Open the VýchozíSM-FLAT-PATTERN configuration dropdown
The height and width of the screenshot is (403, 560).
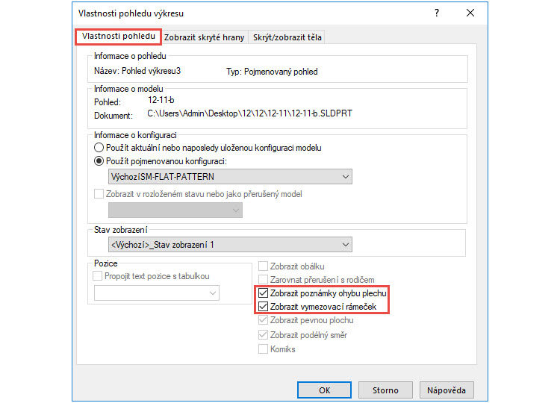344,177
